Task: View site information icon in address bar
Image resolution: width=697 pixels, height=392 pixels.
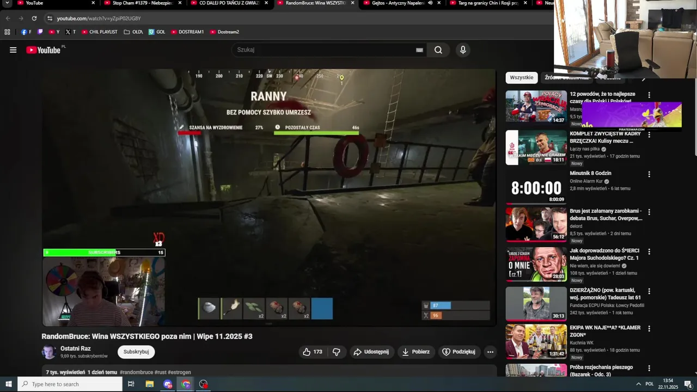Action: click(50, 18)
